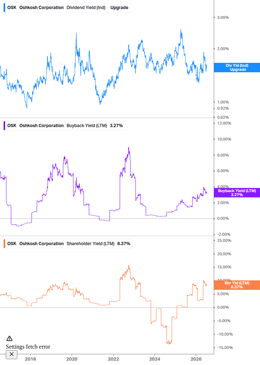Click the 3.27% value in Buyback Yield legend
This screenshot has height=365, width=260.
116,125
